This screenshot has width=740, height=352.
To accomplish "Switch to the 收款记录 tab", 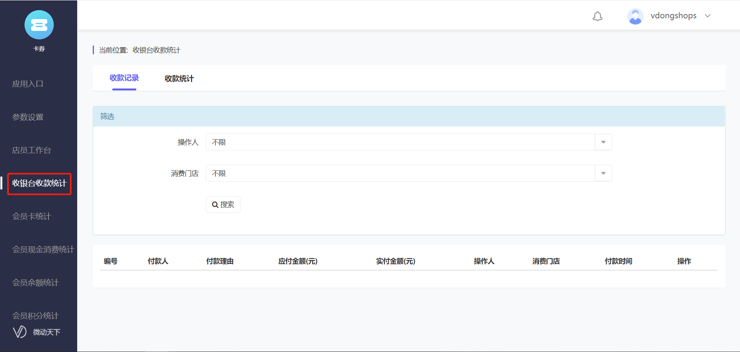I will [124, 78].
